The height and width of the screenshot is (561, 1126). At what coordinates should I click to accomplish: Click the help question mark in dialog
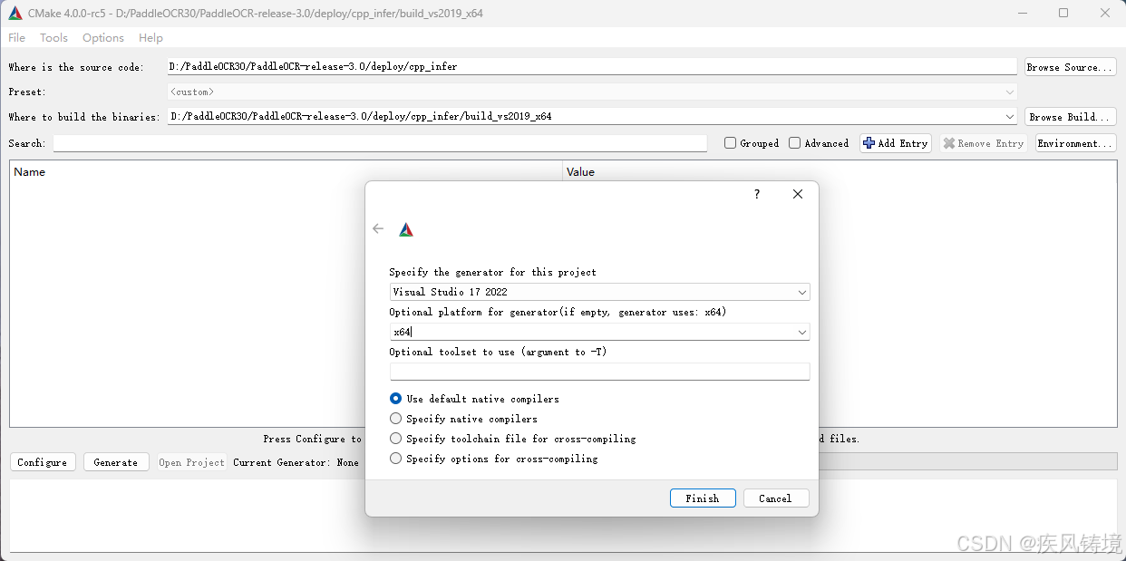pos(757,194)
